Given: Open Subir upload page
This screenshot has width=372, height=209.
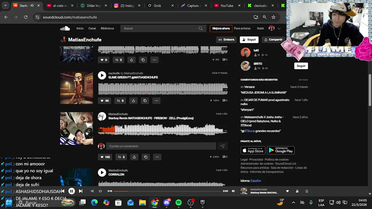Looking at the screenshot, I should [260, 28].
